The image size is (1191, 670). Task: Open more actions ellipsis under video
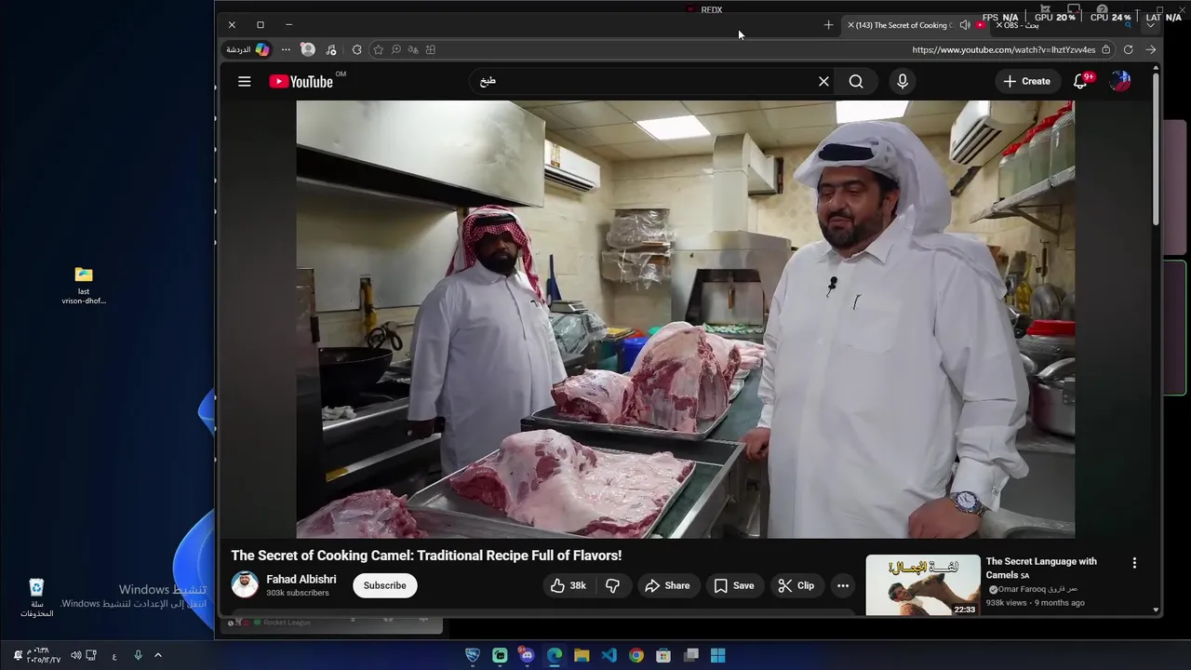click(x=843, y=585)
